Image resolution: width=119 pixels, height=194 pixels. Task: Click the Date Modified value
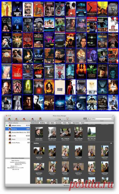click(x=19, y=168)
